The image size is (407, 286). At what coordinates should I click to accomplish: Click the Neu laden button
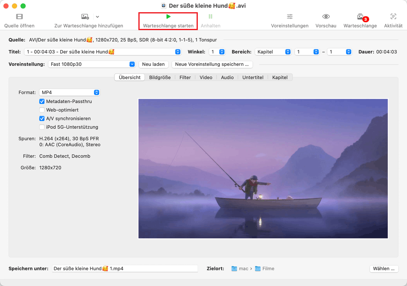[153, 64]
